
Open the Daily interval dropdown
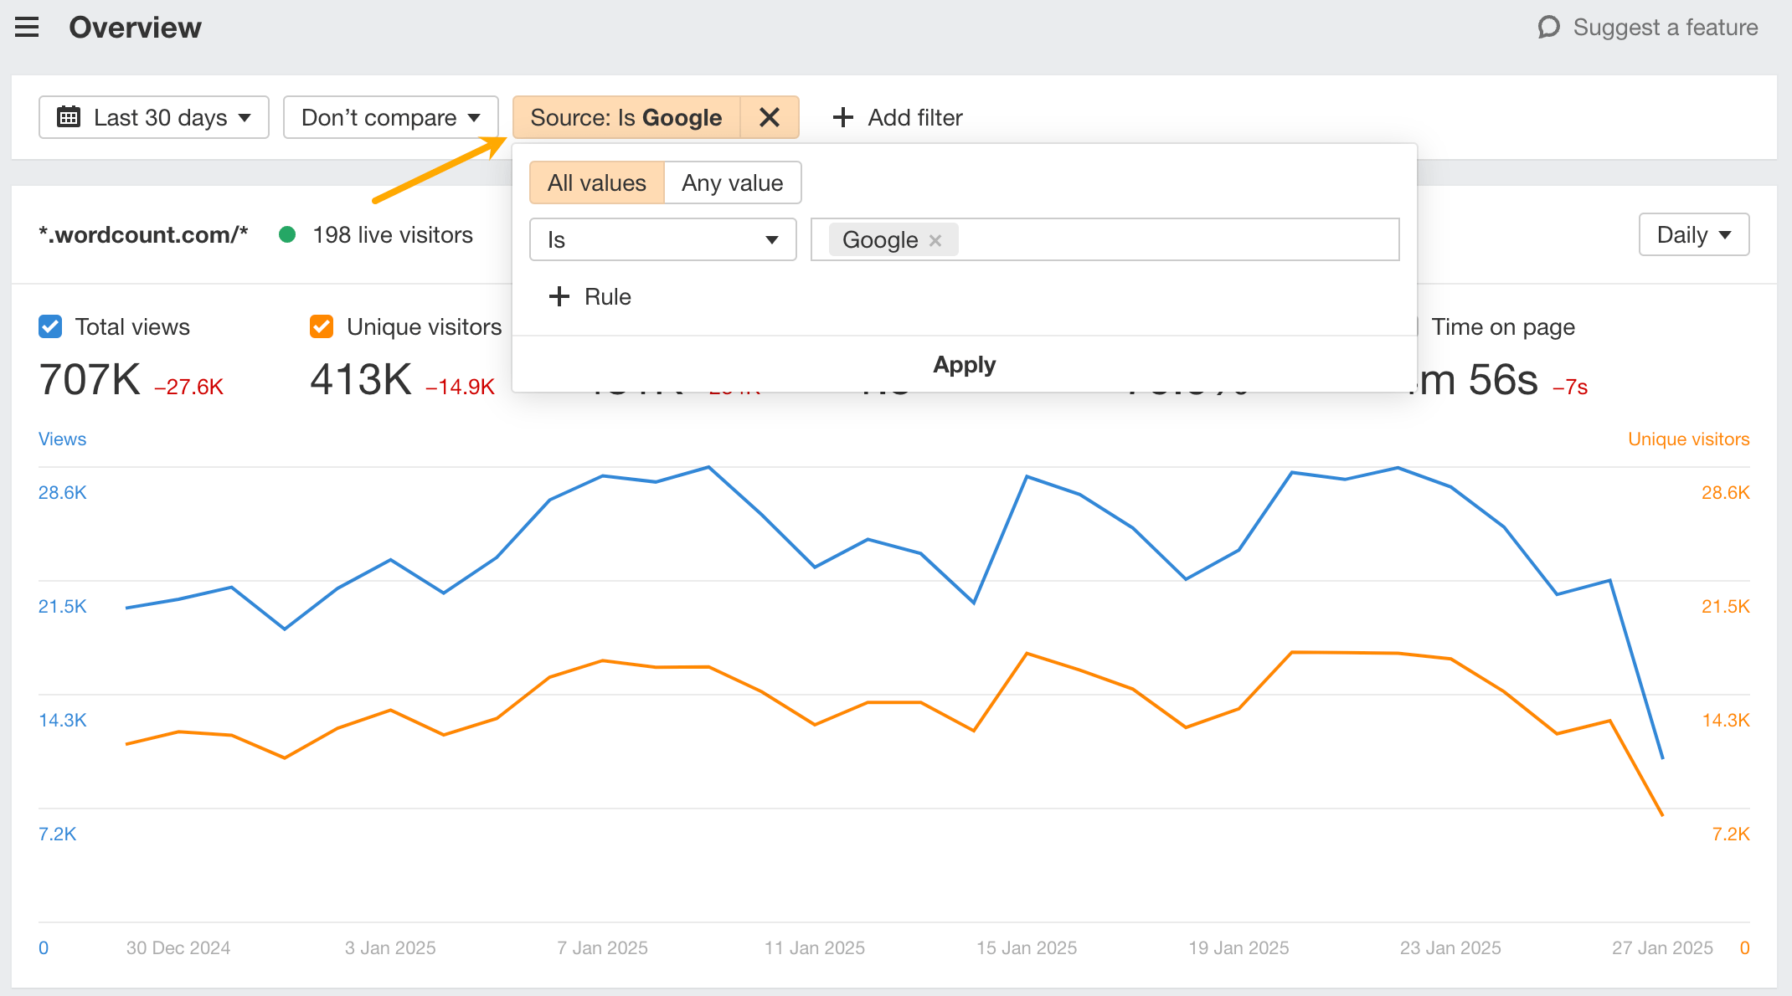click(x=1693, y=235)
